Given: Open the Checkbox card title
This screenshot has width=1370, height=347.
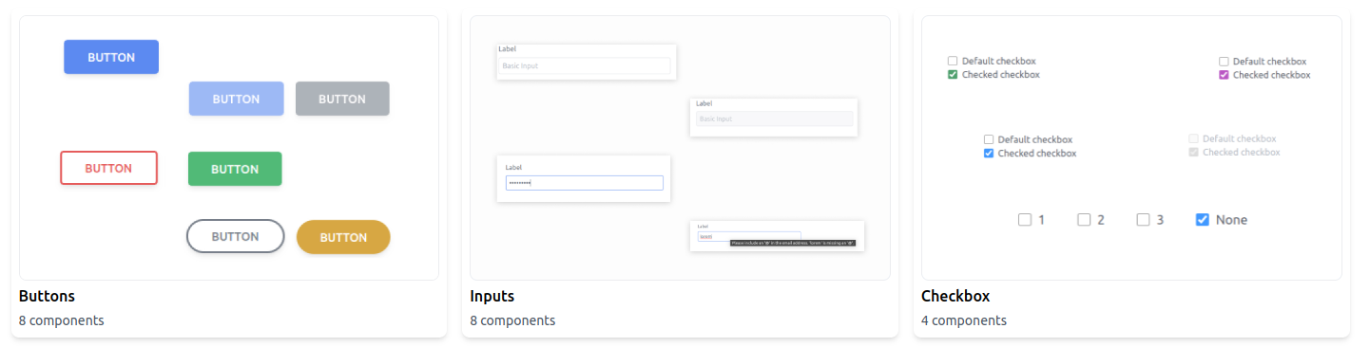Looking at the screenshot, I should tap(955, 297).
